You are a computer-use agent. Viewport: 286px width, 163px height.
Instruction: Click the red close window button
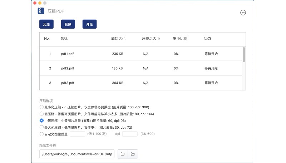(35, 3)
